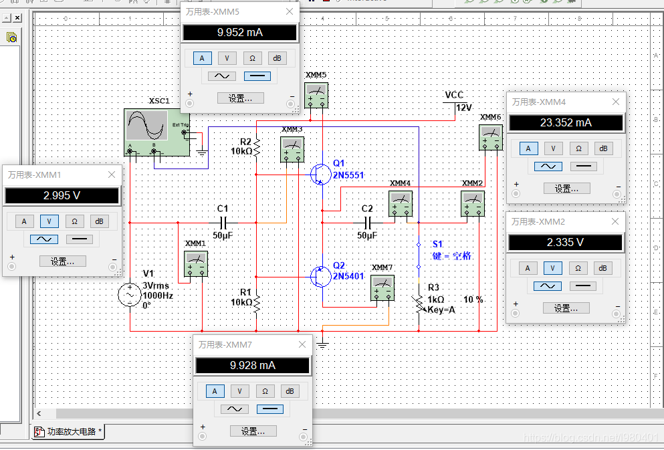Select ammeter mode A in XMM7 window

(x=215, y=392)
